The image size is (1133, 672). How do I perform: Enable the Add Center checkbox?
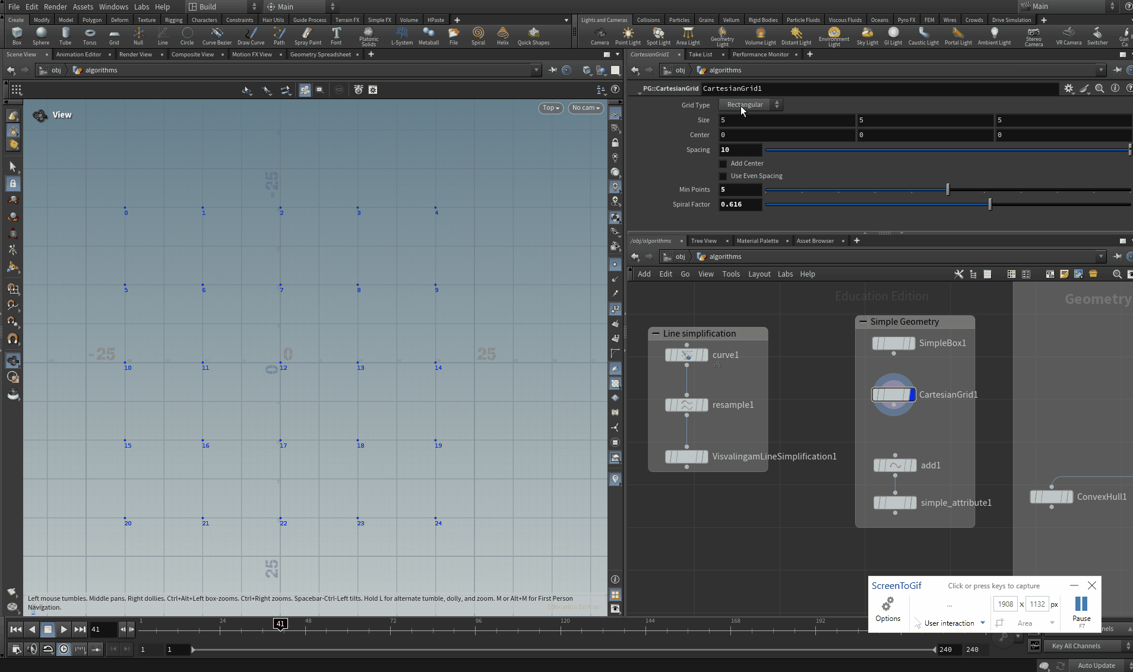pyautogui.click(x=723, y=164)
